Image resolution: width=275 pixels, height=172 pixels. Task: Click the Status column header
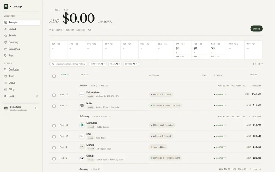218,75
